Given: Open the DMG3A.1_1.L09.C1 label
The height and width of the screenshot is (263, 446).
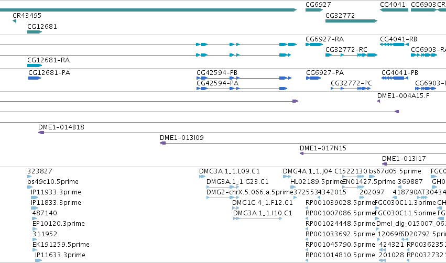Looking at the screenshot, I should 229,171.
